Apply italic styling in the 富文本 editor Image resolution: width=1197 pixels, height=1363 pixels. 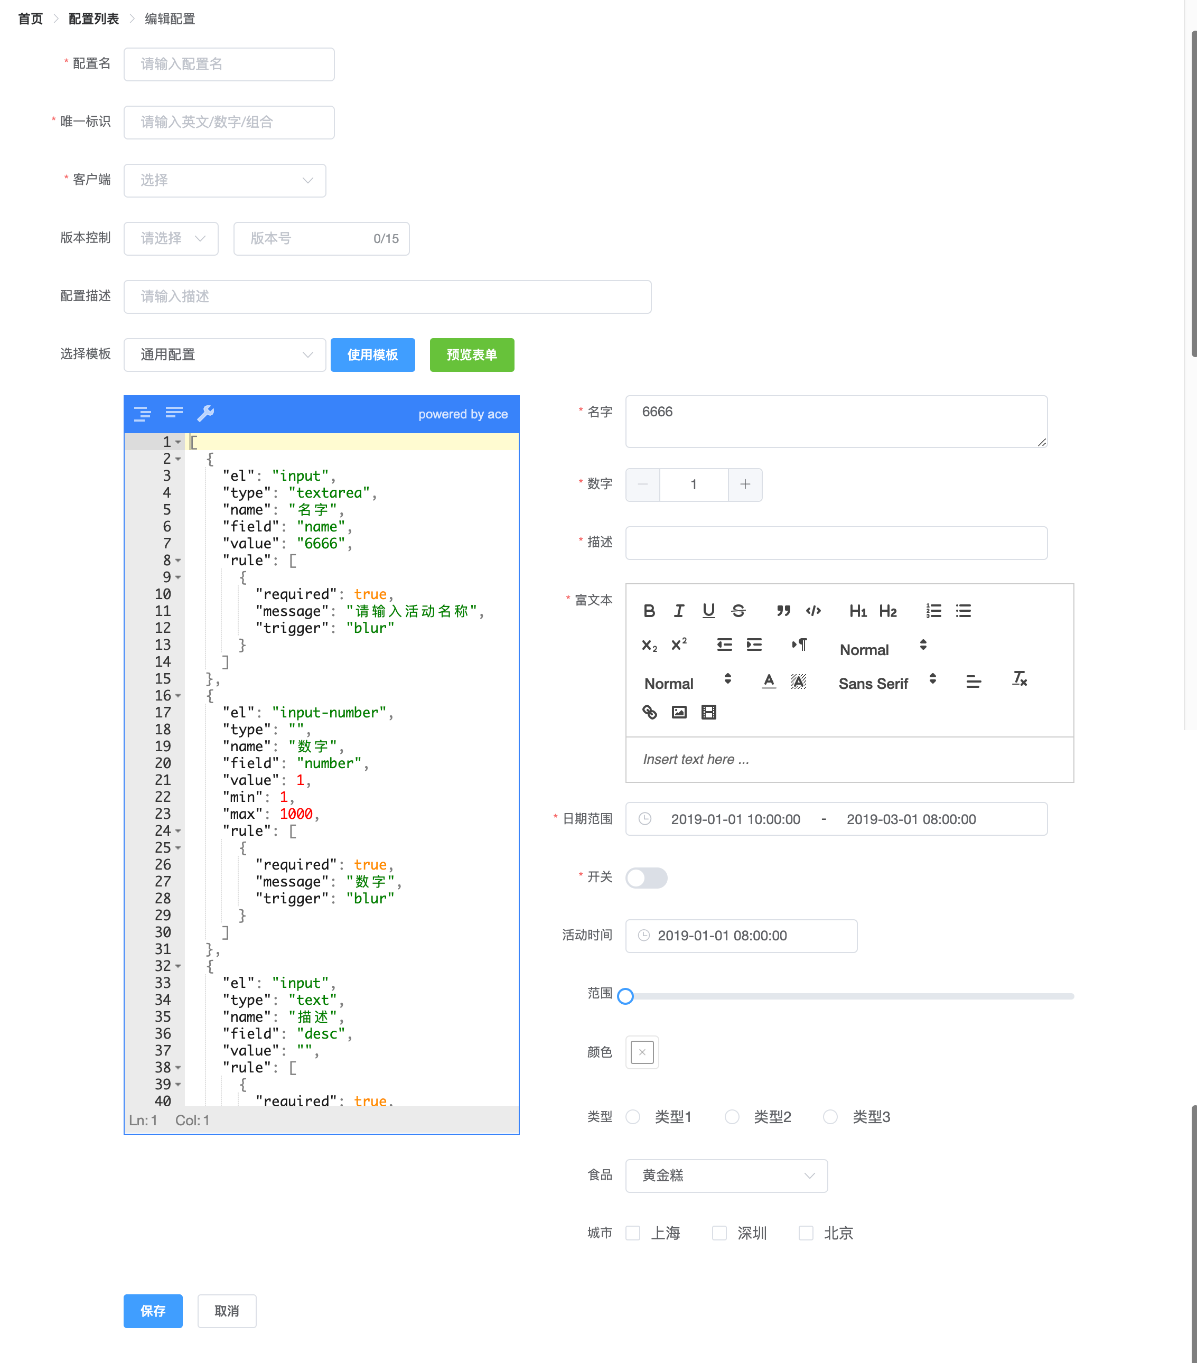point(678,610)
